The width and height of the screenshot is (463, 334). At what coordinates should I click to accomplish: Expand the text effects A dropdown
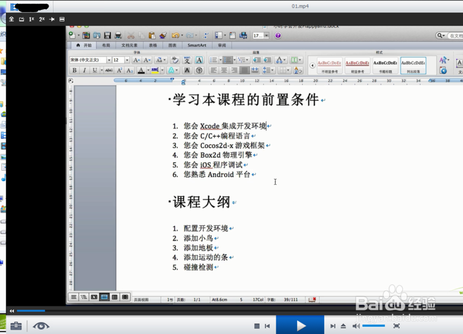[x=173, y=70]
